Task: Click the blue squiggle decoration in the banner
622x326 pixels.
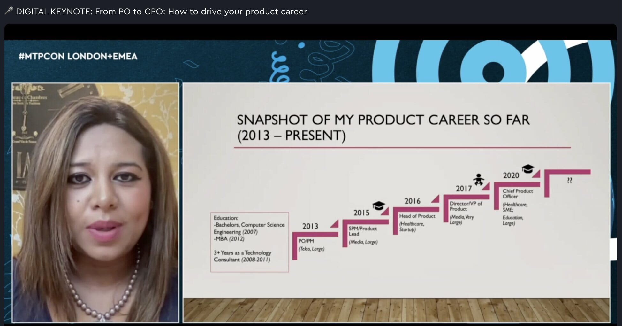Action: [280, 67]
